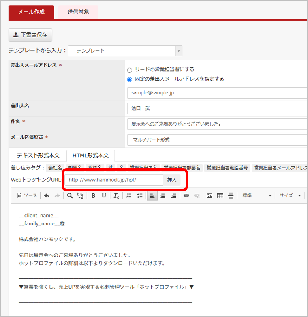Click the insert link icon
The height and width of the screenshot is (317, 308).
coord(186,195)
